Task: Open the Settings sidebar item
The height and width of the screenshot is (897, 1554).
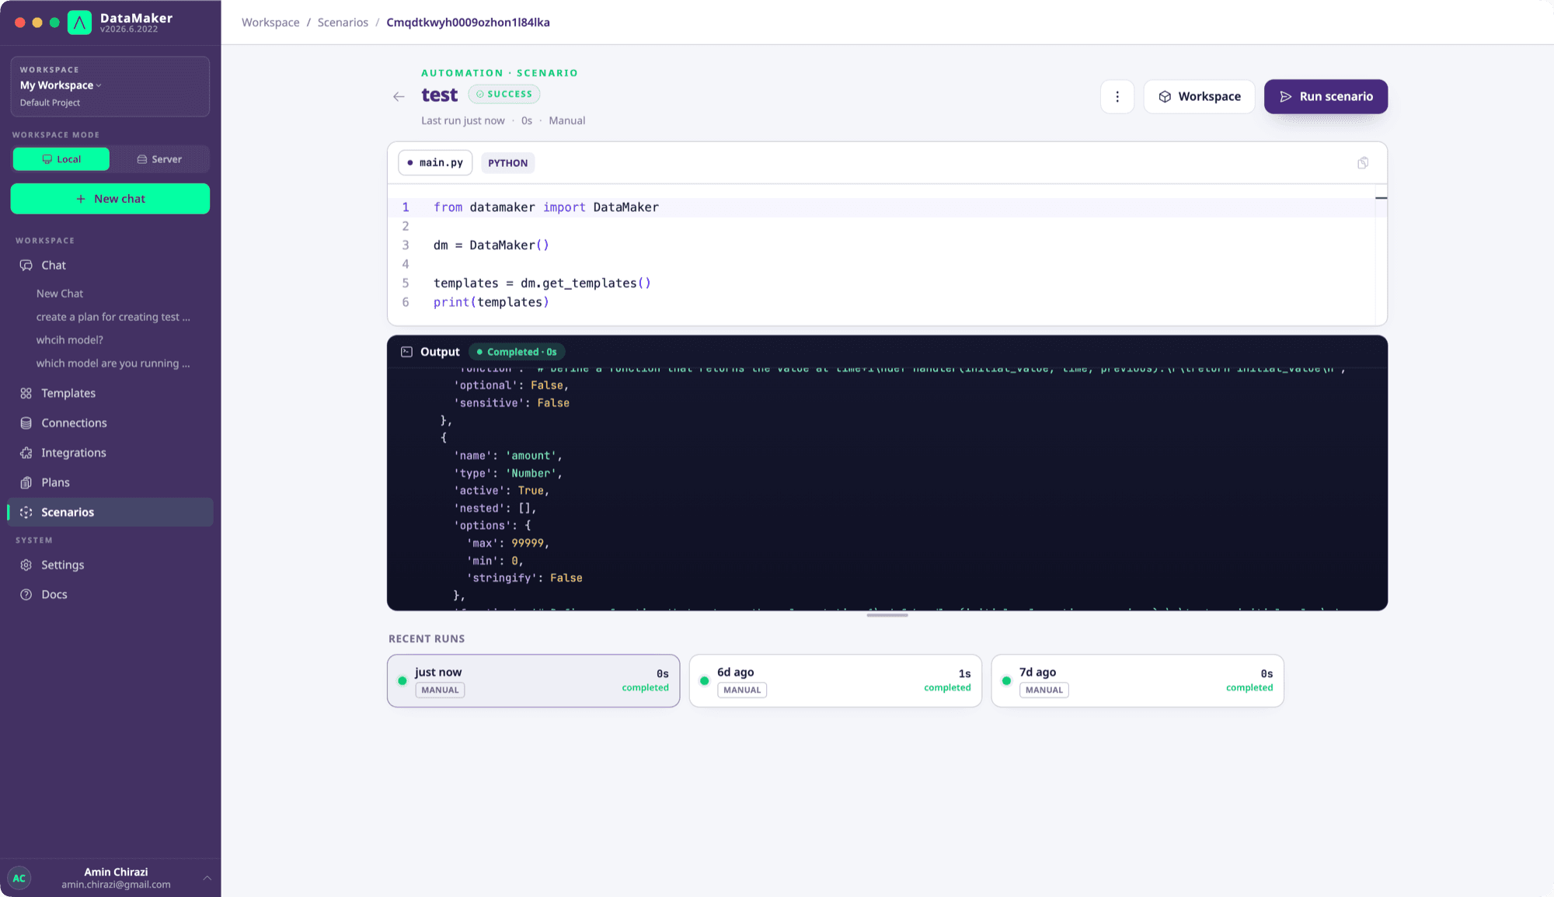Action: pyautogui.click(x=110, y=565)
